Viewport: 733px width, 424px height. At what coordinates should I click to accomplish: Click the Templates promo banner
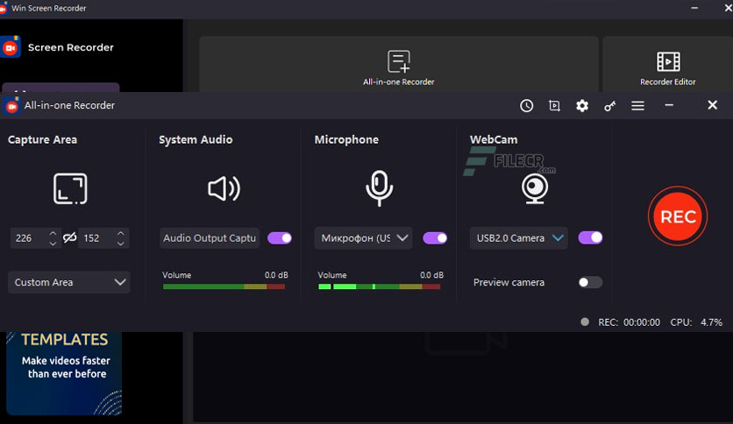click(x=64, y=373)
